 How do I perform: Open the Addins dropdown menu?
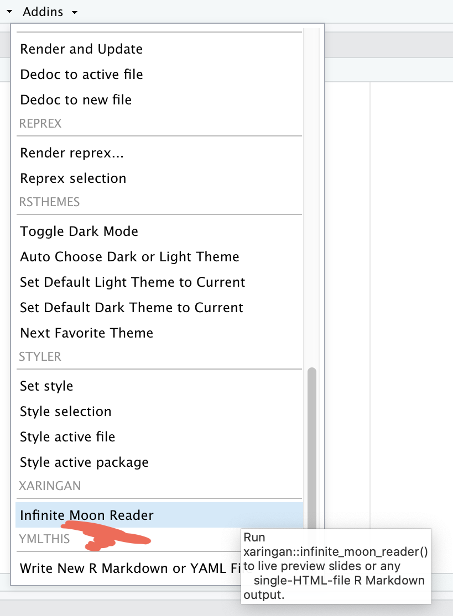(50, 12)
